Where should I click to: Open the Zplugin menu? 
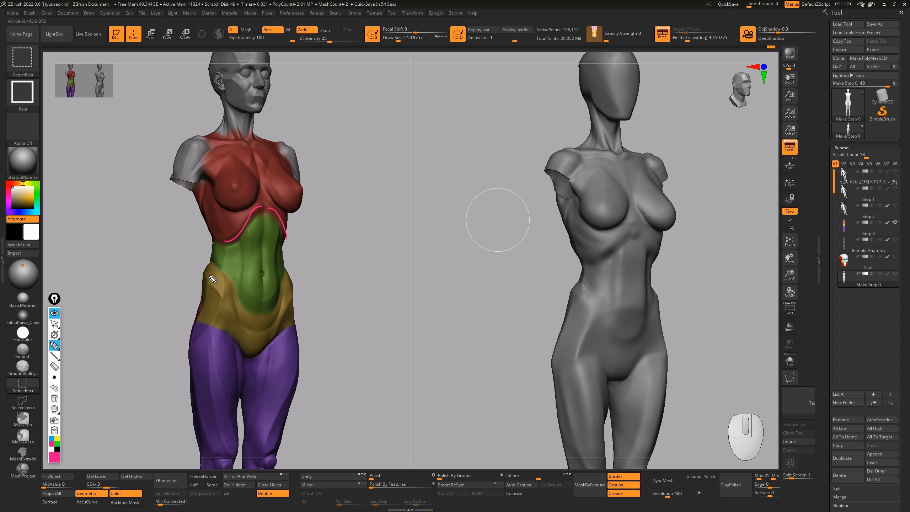[x=435, y=13]
